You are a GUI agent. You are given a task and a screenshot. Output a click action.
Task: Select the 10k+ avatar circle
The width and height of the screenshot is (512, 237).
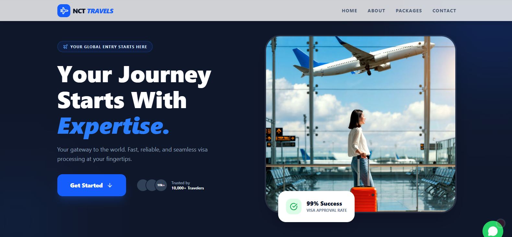click(161, 185)
